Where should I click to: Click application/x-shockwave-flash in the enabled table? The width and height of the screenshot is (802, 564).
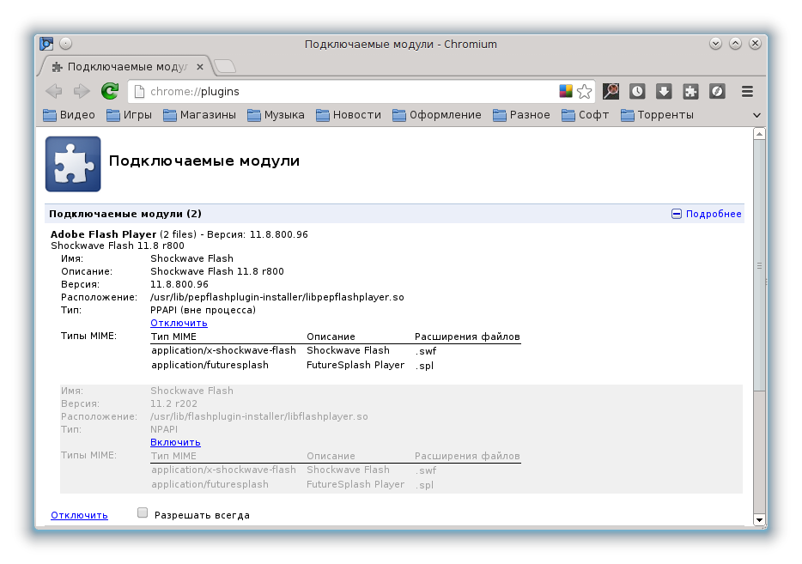tap(223, 350)
